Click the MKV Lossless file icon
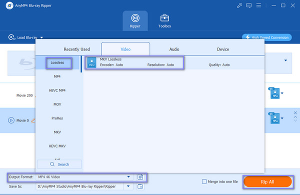 coord(92,62)
